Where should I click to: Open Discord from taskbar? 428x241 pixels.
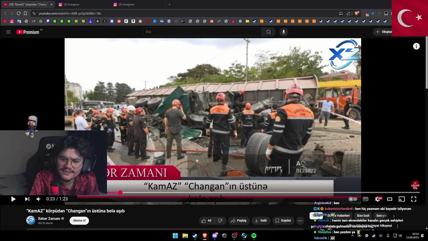tap(215, 236)
